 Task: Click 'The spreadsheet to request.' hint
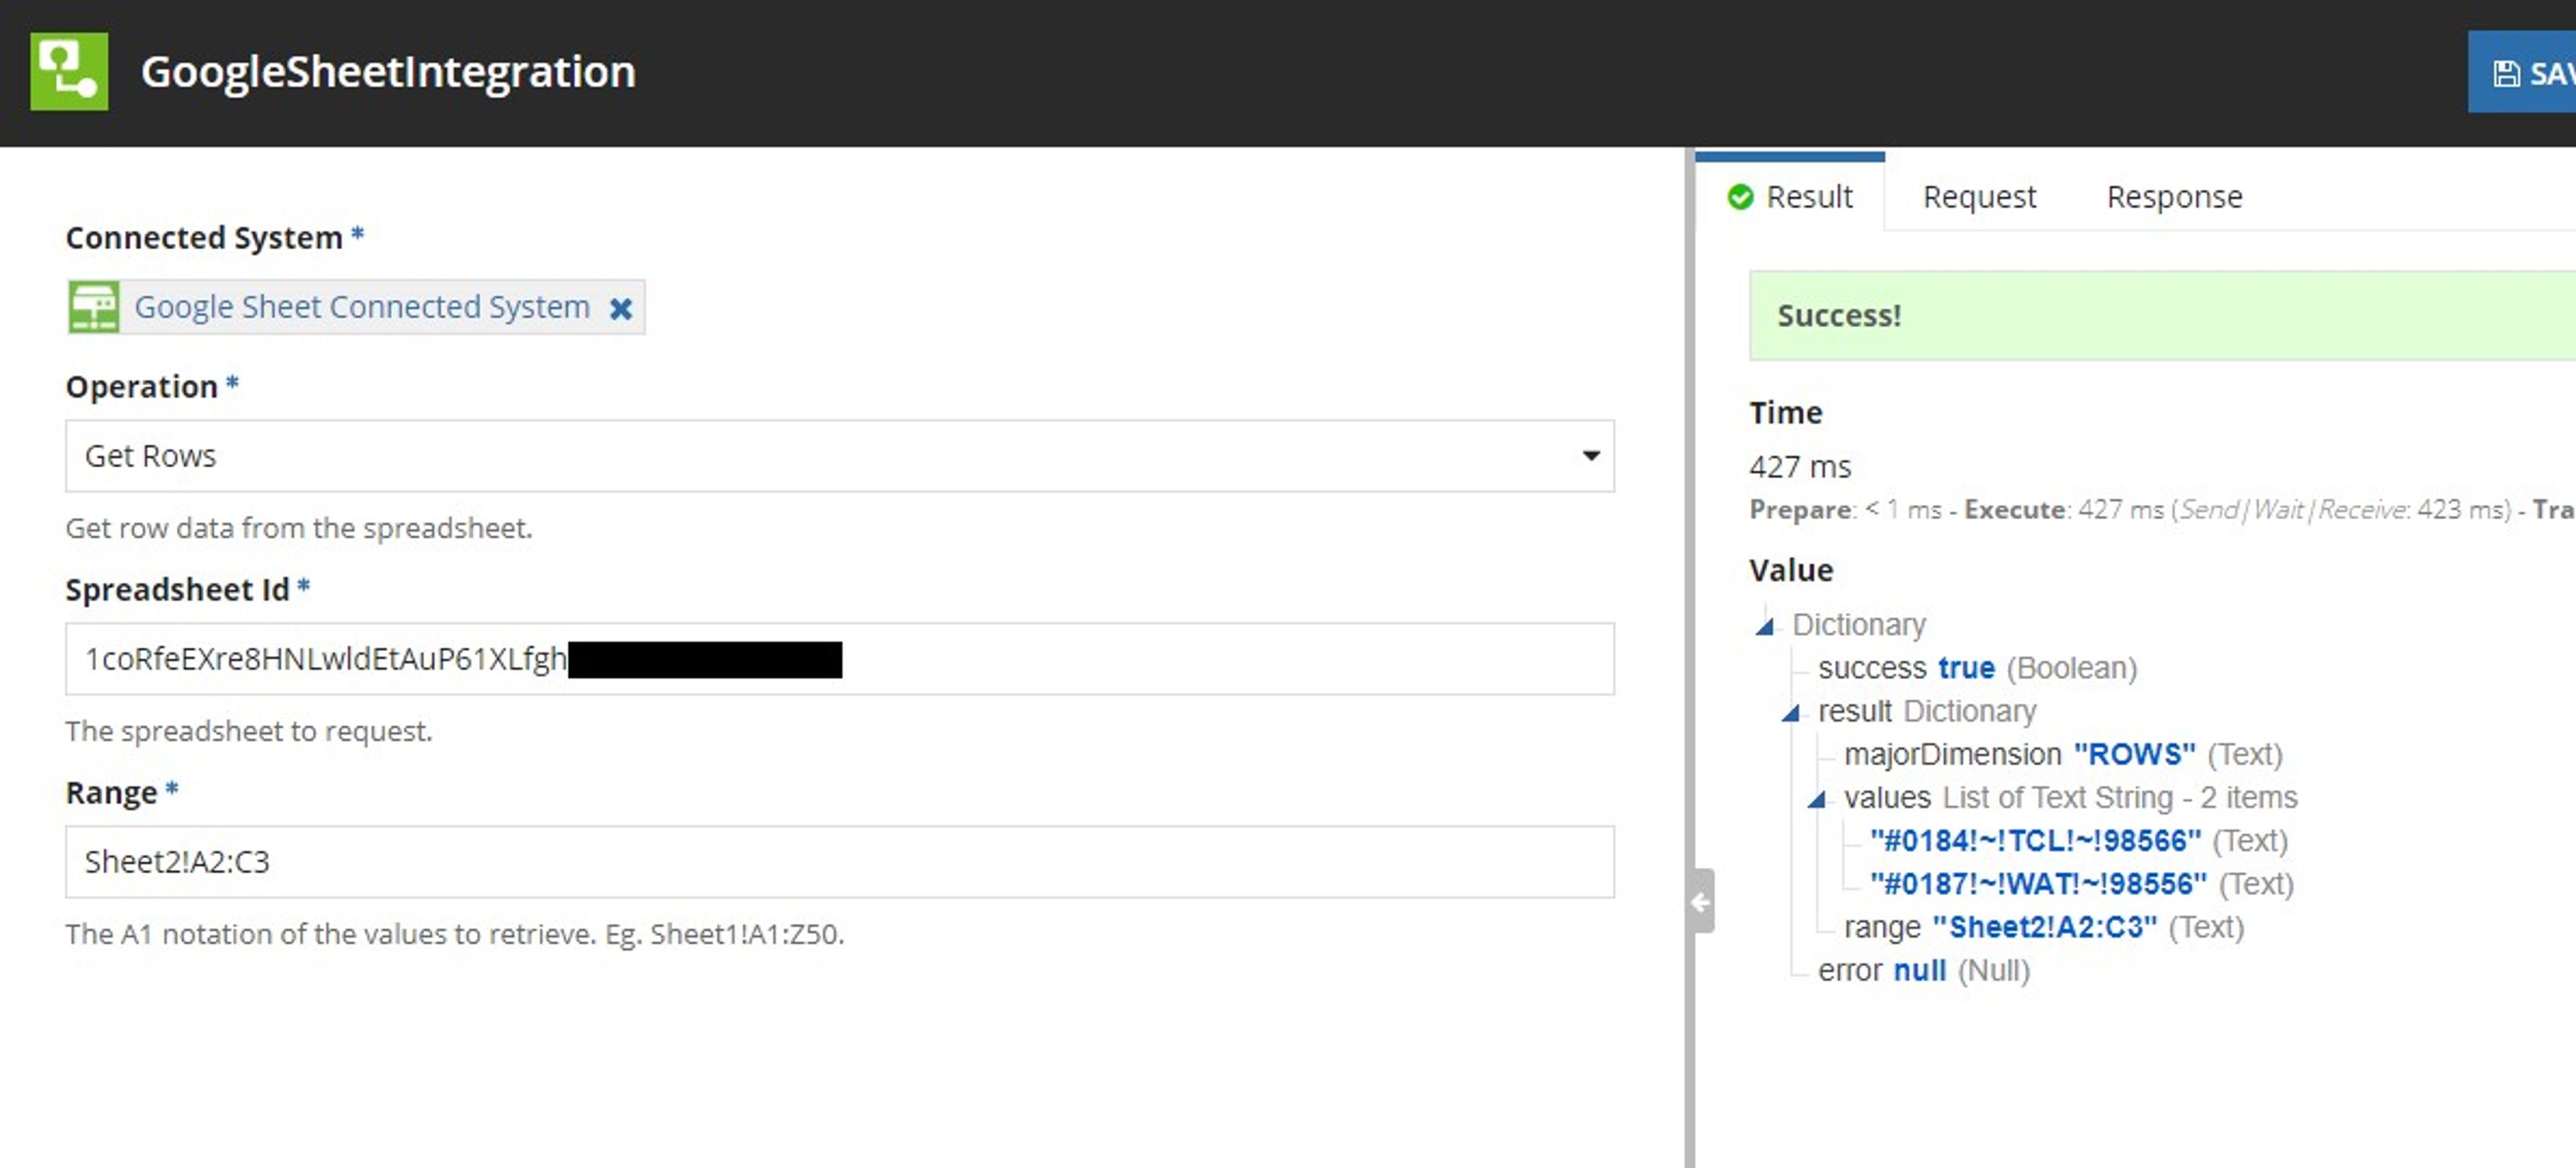[249, 731]
